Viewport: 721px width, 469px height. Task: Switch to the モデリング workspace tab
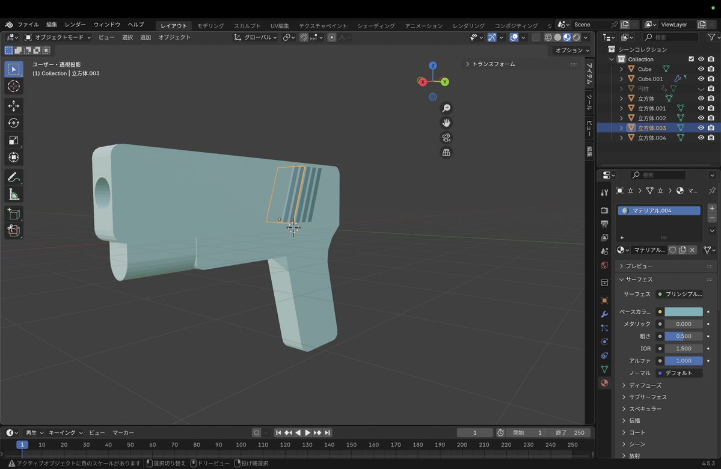tap(210, 26)
